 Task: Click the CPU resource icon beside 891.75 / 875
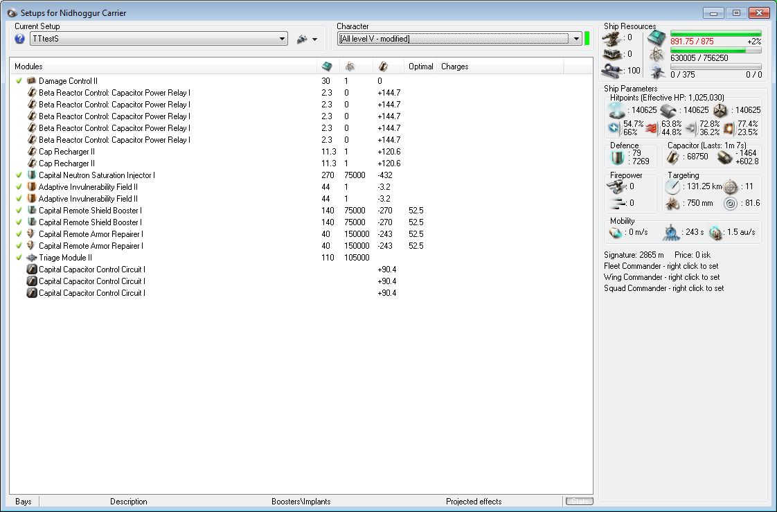(657, 38)
